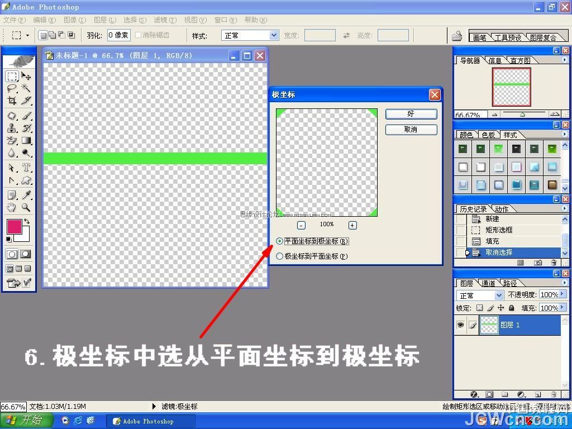Select the Healing Brush tool
Viewport: 572px width, 429px height.
[x=12, y=116]
